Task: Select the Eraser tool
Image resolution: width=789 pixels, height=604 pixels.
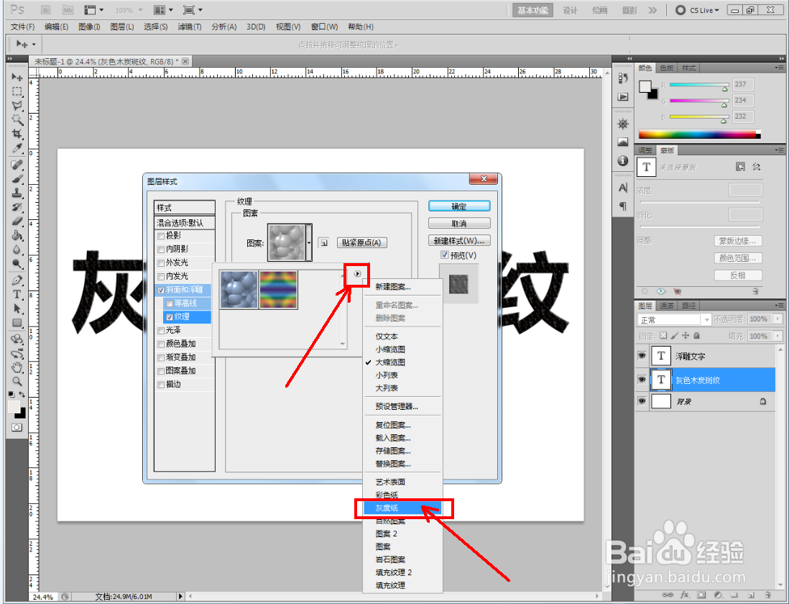Action: click(x=17, y=221)
